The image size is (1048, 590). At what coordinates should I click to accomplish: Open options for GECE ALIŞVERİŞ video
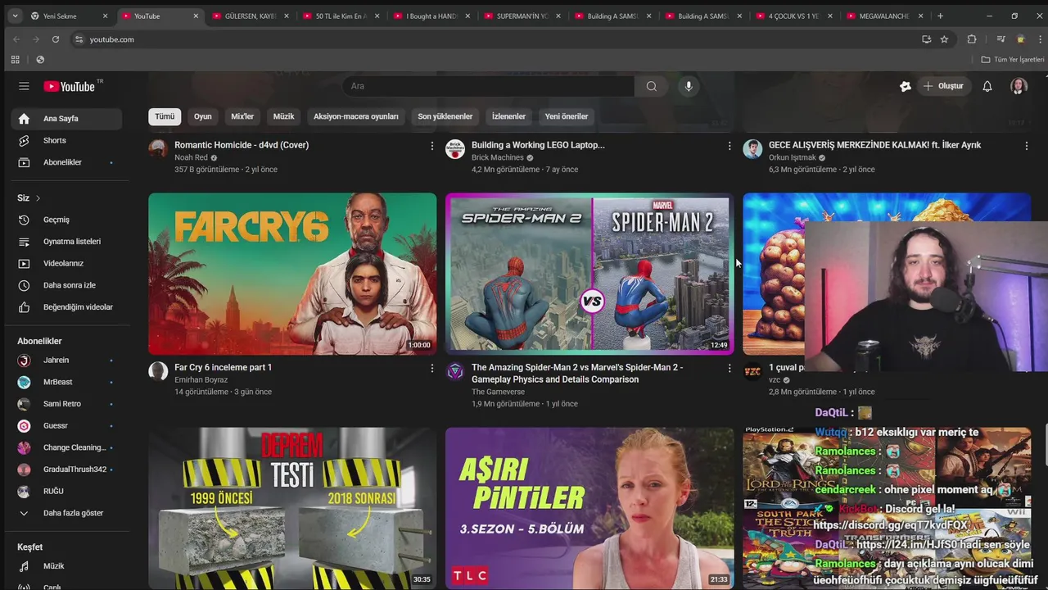[x=1027, y=146]
